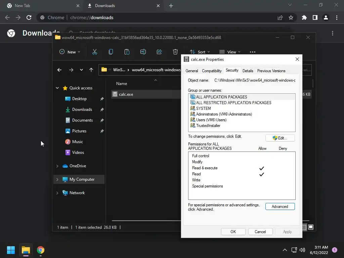Switch to the Security tab
Viewport: 344px width, 258px height.
click(x=232, y=70)
